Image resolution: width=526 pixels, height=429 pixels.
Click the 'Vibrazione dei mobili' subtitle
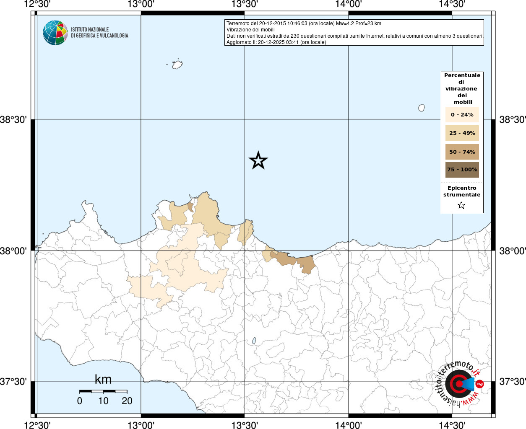point(250,30)
